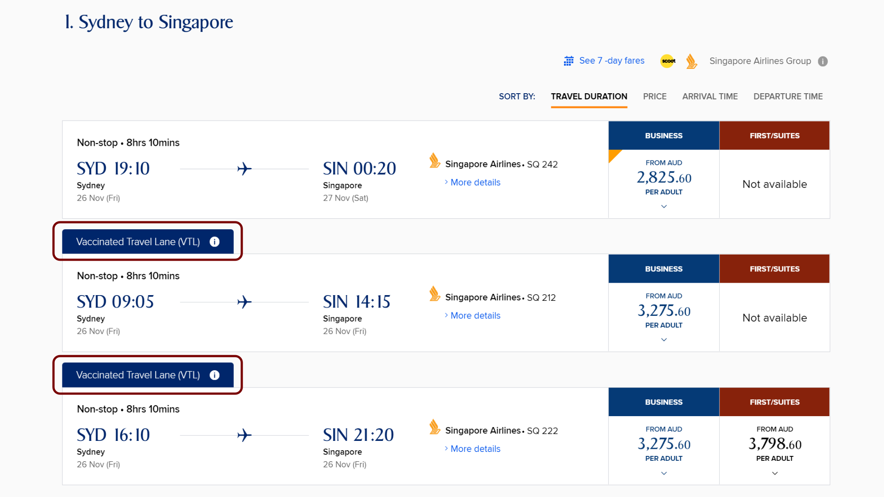Open More details for SQ 212

pyautogui.click(x=475, y=315)
